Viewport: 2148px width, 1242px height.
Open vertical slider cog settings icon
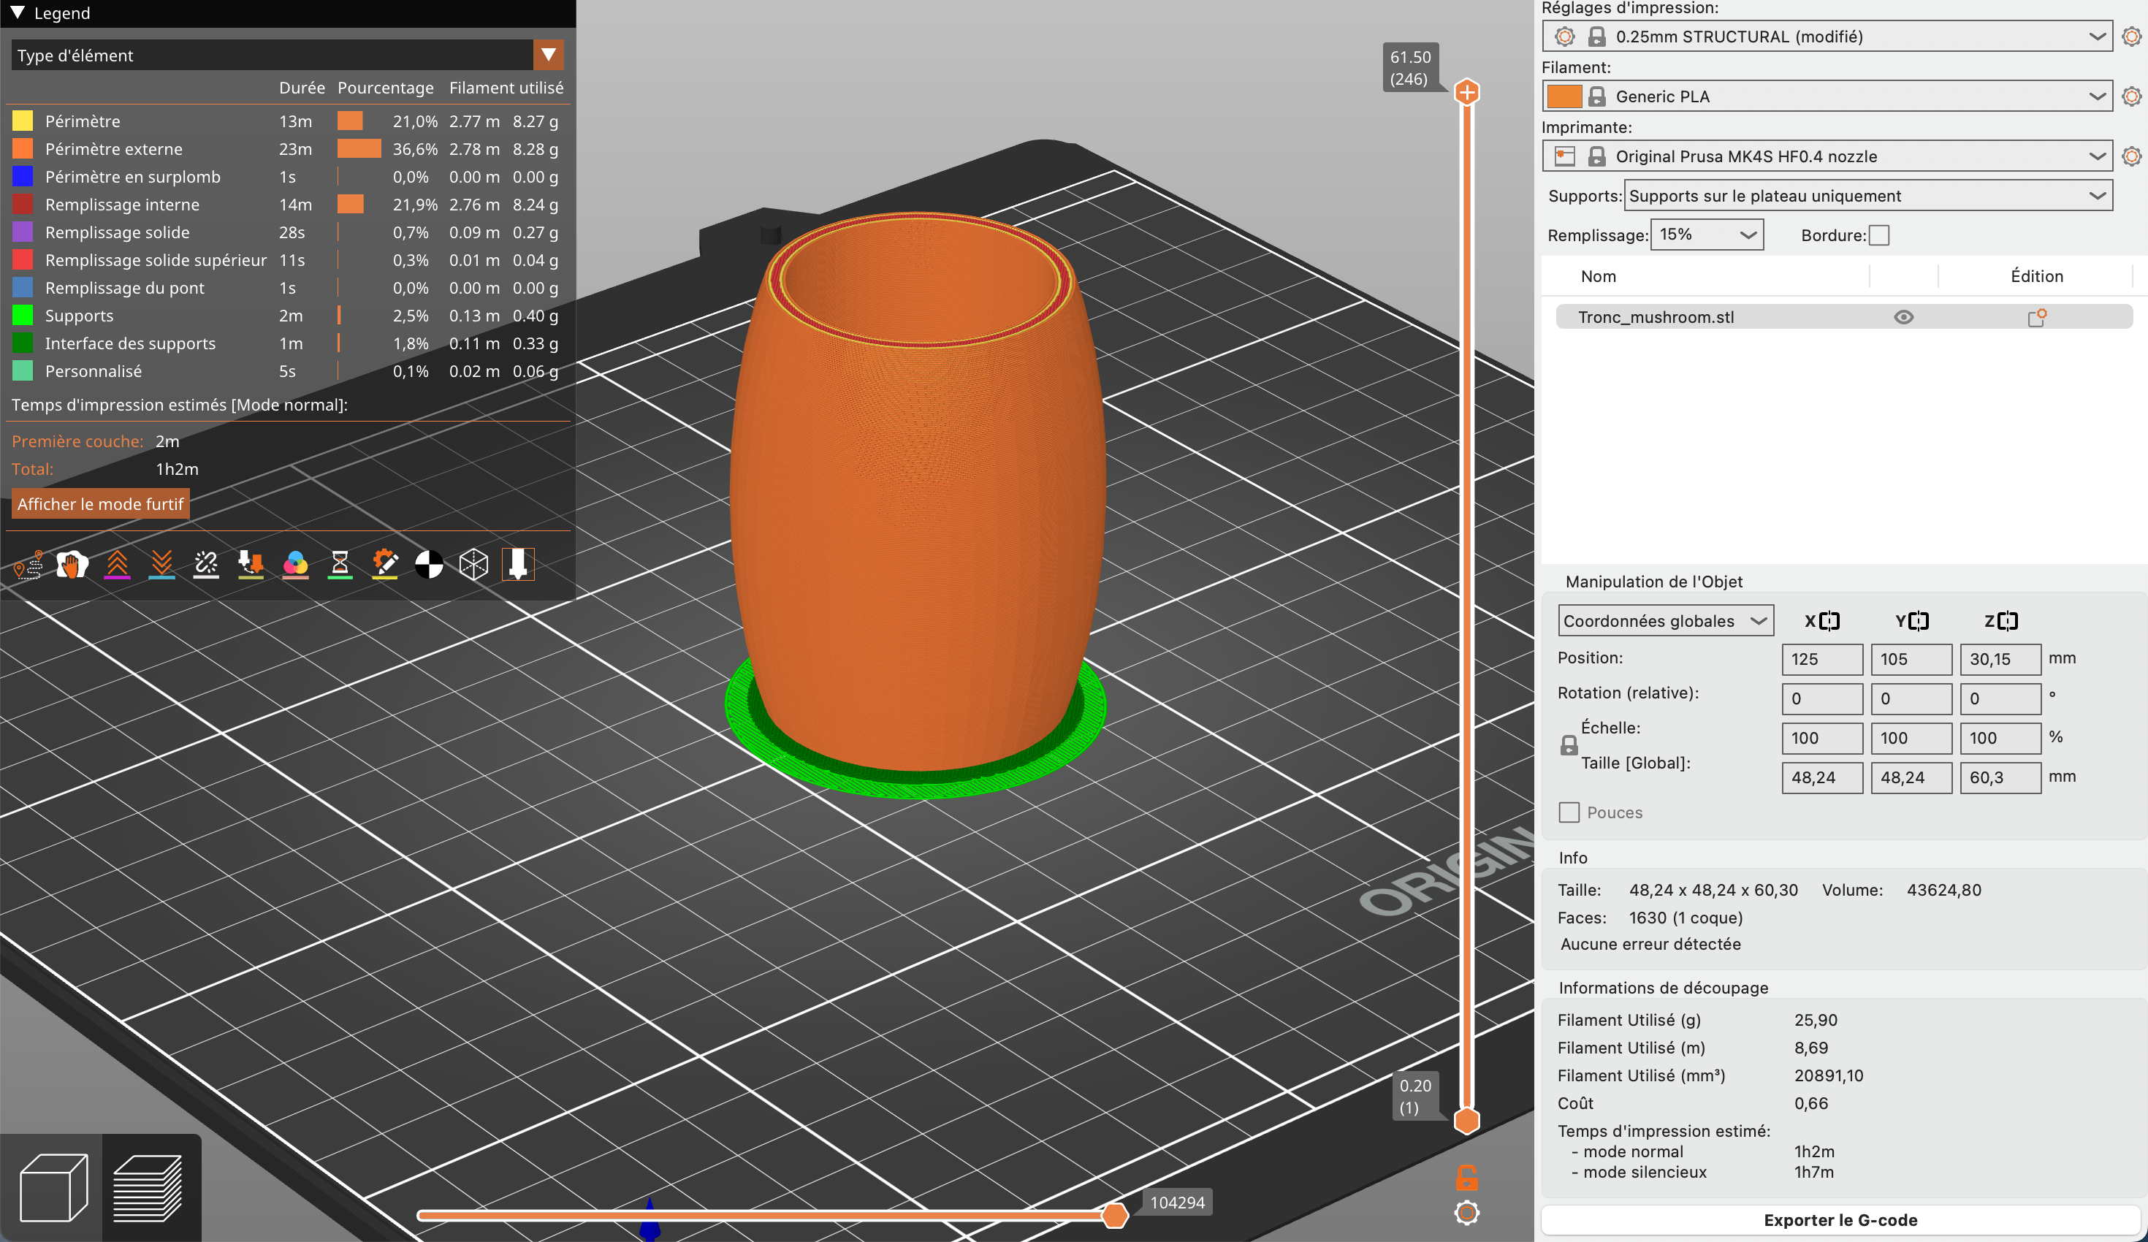pos(1466,1213)
